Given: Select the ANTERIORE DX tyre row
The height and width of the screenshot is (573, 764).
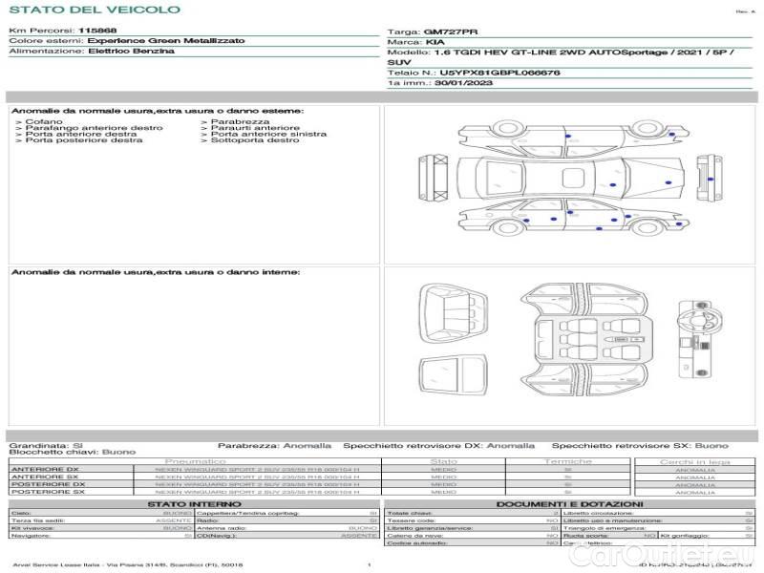Looking at the screenshot, I should (x=191, y=470).
